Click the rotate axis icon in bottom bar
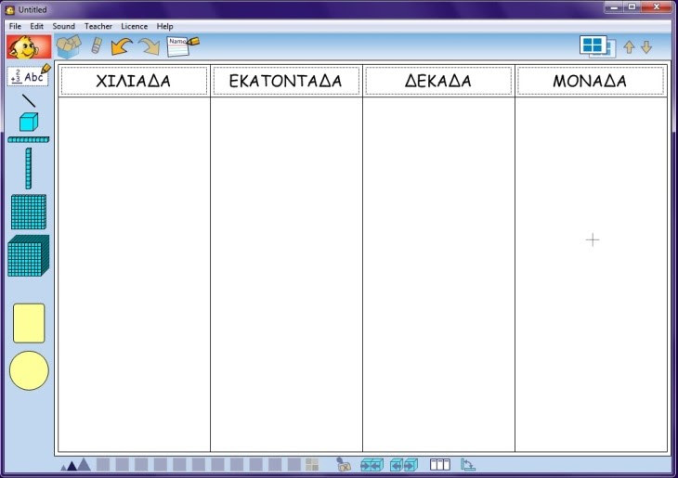The image size is (678, 478). [467, 465]
